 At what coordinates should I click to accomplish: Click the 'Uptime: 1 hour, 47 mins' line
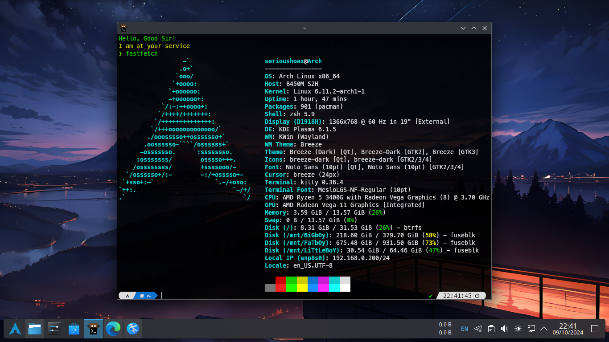306,99
